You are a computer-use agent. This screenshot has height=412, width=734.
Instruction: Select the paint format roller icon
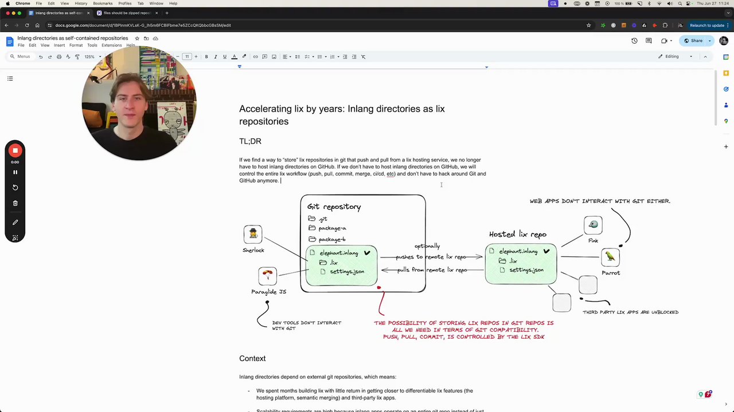coord(77,57)
